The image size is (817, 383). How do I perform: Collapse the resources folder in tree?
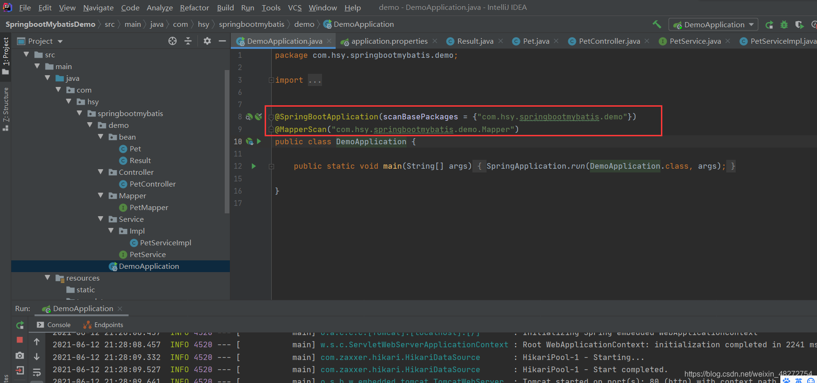(47, 278)
